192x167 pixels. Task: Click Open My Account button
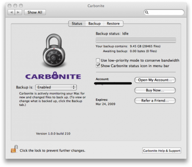point(155,80)
